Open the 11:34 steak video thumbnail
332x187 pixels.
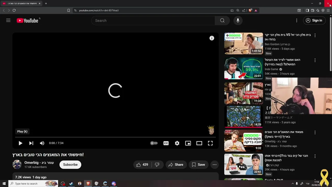click(244, 93)
